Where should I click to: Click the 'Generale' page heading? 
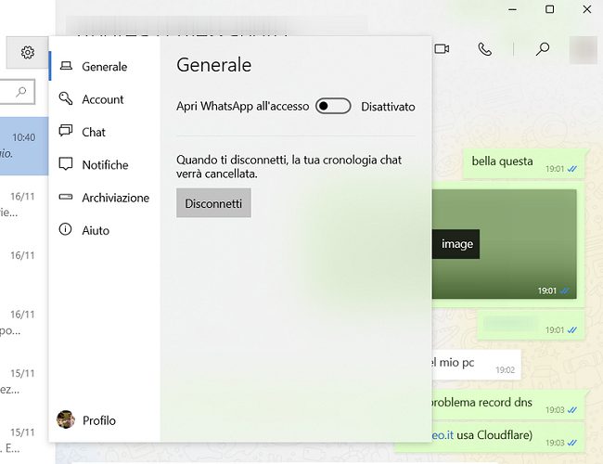pos(213,65)
